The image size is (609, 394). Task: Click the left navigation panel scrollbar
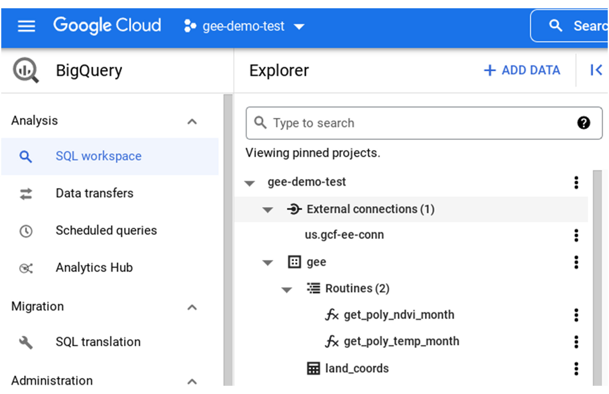228,240
